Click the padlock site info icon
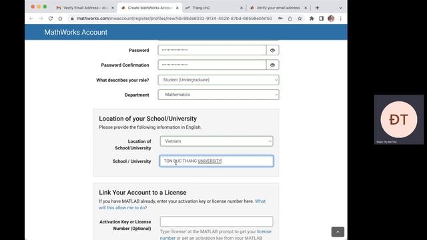 [x=72, y=19]
